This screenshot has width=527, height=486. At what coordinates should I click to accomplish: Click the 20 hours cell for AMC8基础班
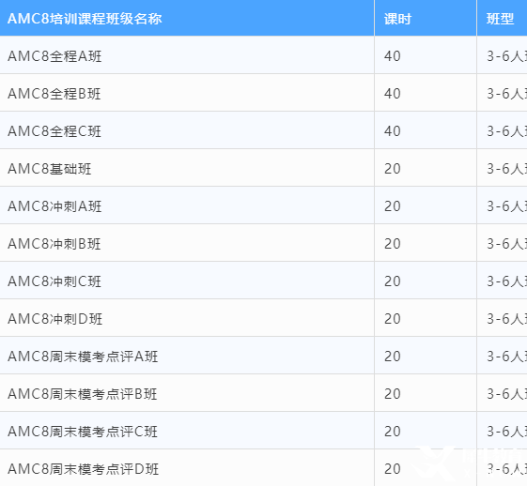click(393, 169)
